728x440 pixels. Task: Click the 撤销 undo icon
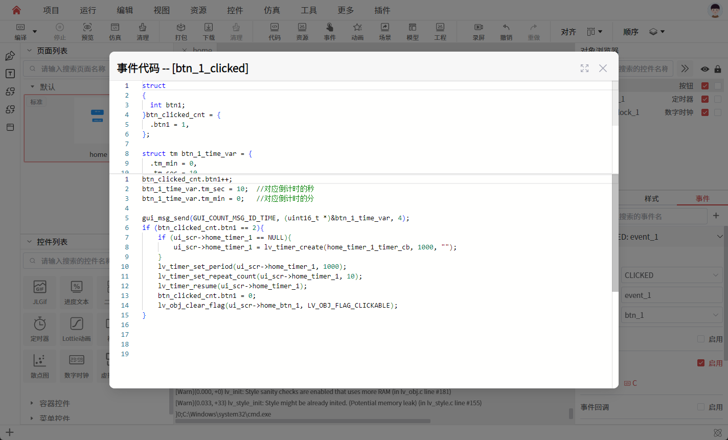click(x=506, y=32)
